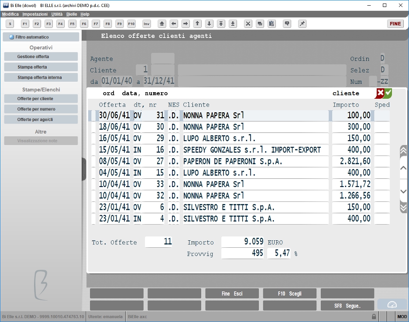
Task: Click the scissors cut icon in toolbar
Action: coord(248,24)
